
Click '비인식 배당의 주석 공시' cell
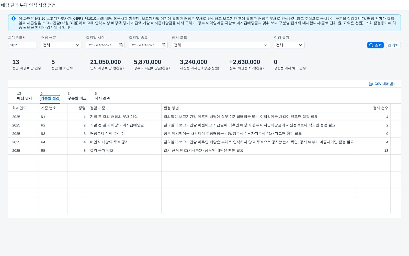pyautogui.click(x=125, y=142)
